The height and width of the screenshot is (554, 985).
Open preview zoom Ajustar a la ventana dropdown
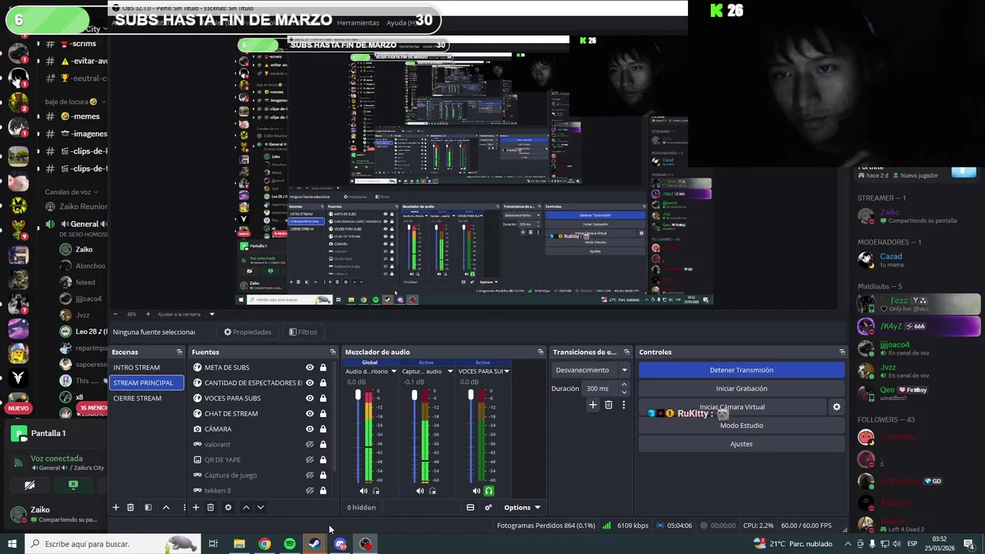tap(212, 314)
